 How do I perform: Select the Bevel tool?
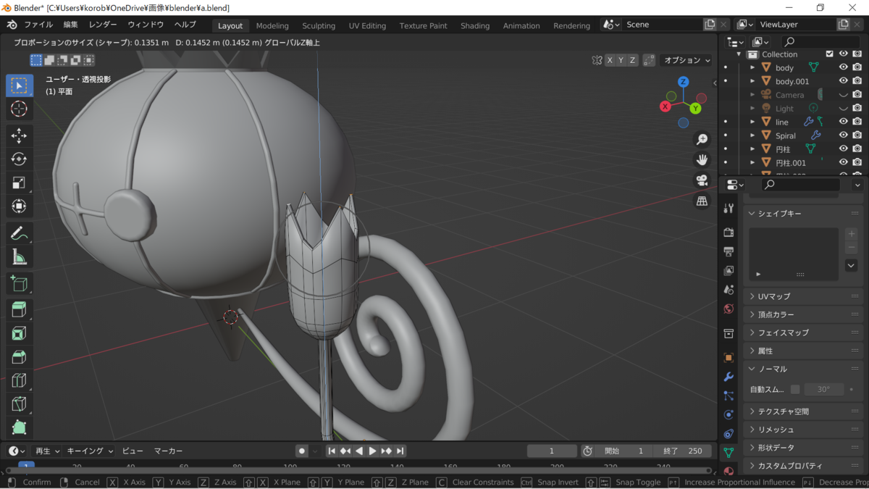tap(20, 357)
